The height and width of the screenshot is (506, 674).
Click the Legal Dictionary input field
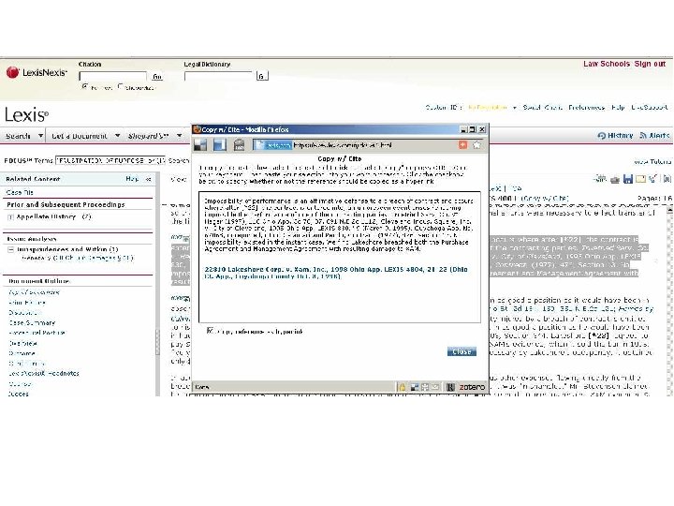218,77
